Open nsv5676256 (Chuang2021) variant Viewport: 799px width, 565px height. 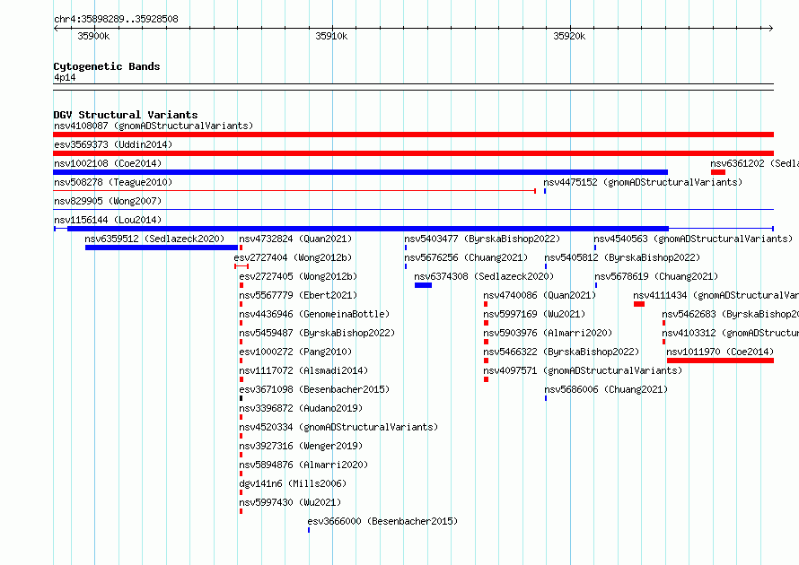click(x=466, y=257)
